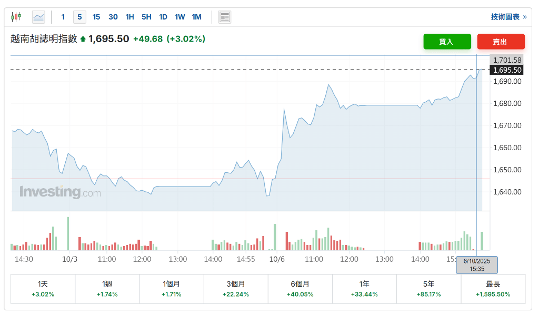Switch to the 1D timeframe
The image size is (539, 313).
tap(163, 16)
